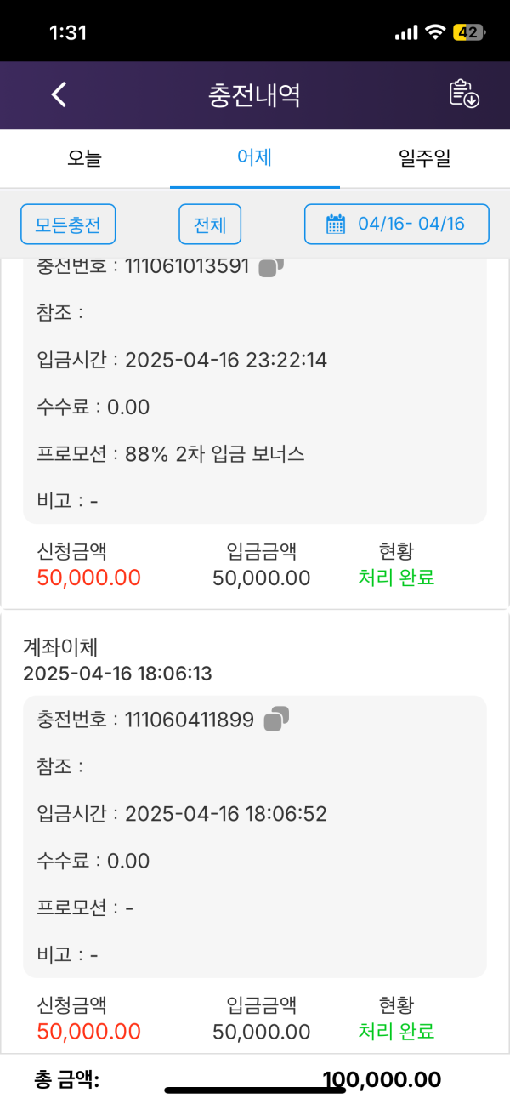The height and width of the screenshot is (1104, 510).
Task: Open the download report icon
Action: 464,94
